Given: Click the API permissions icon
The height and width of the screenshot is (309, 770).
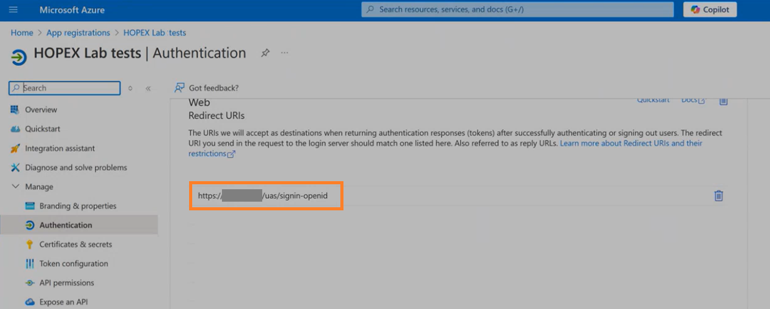Looking at the screenshot, I should [30, 283].
